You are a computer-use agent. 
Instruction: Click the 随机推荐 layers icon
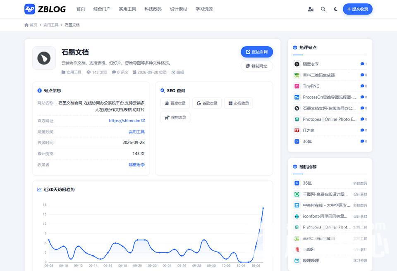[295, 167]
